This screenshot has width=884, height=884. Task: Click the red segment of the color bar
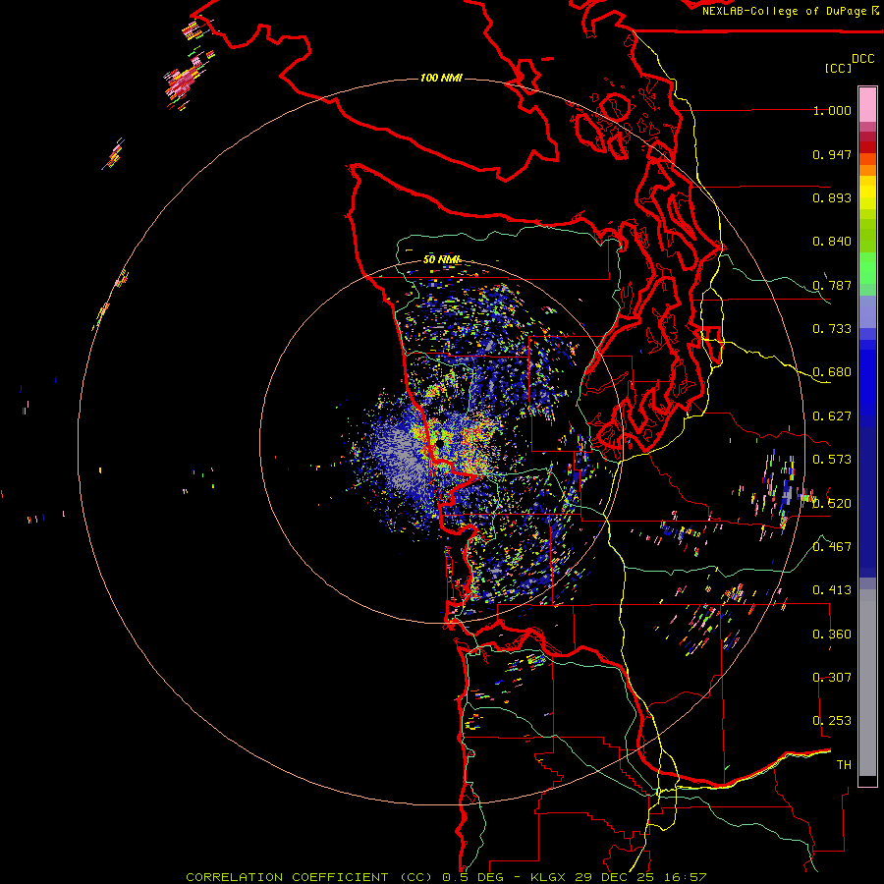pos(867,147)
